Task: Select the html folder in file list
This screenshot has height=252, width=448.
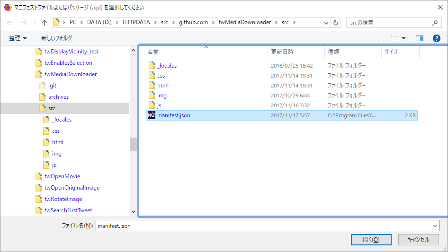Action: [163, 86]
